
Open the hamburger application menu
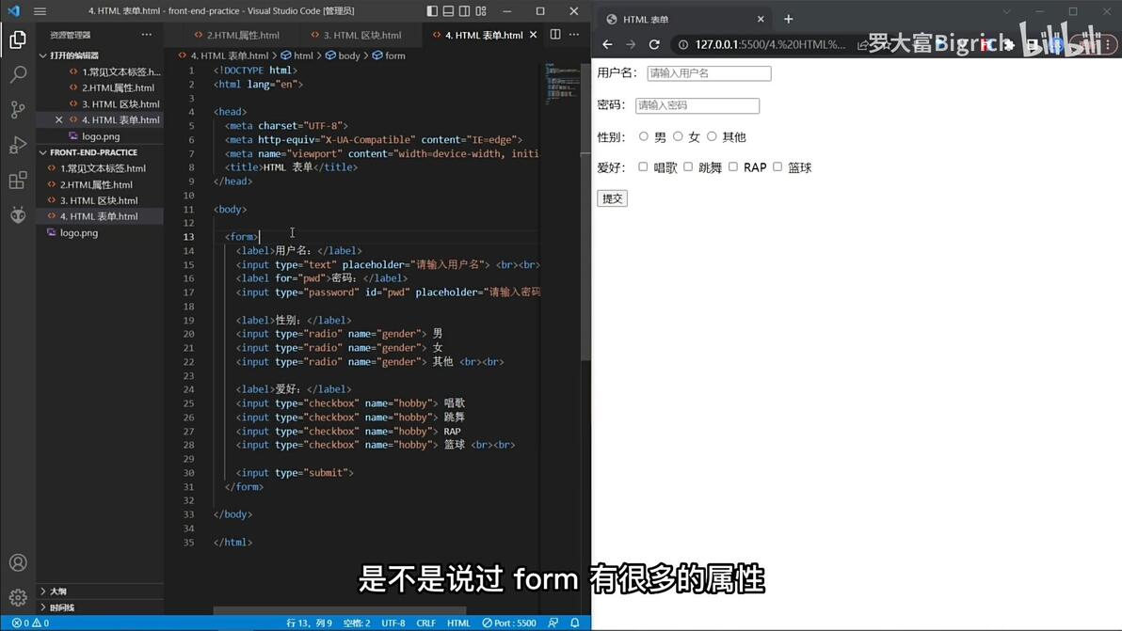40,10
